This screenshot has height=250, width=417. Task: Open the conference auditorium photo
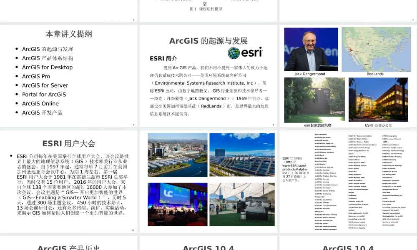click(178, 204)
